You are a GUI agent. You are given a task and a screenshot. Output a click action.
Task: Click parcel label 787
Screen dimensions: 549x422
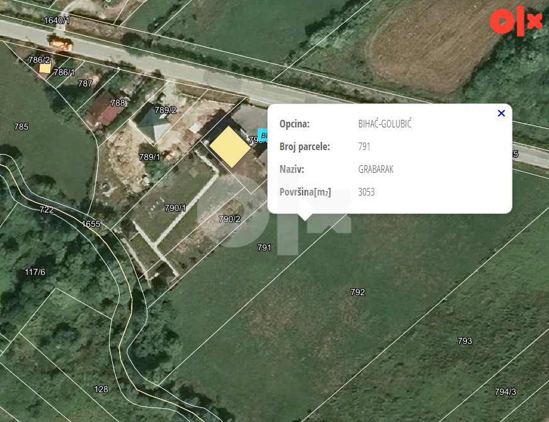[85, 83]
